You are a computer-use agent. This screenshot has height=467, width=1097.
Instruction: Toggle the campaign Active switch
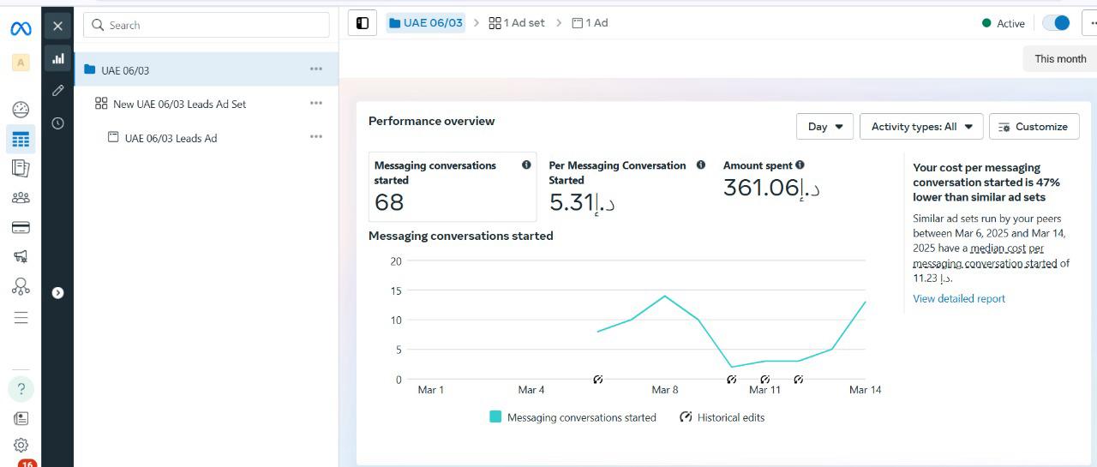1056,23
